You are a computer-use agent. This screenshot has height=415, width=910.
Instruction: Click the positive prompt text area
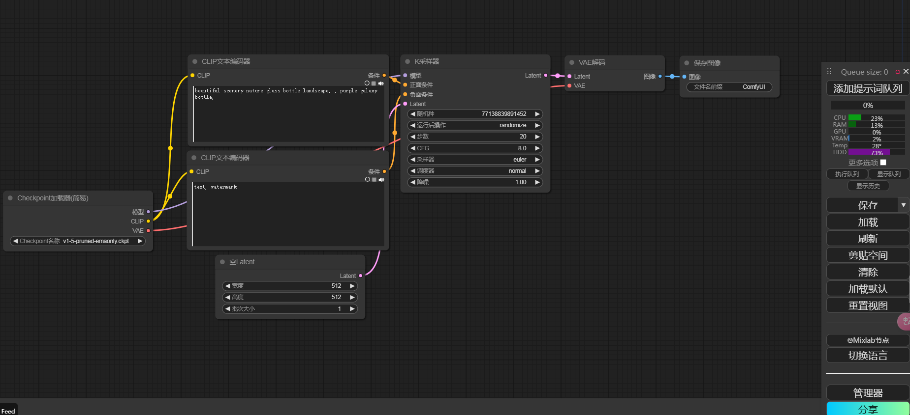click(288, 114)
